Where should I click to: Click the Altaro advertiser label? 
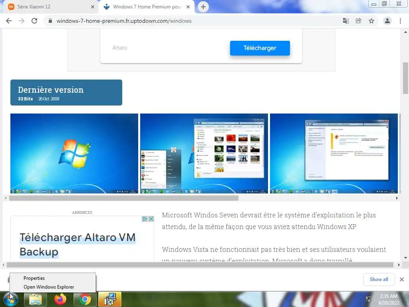coord(120,48)
